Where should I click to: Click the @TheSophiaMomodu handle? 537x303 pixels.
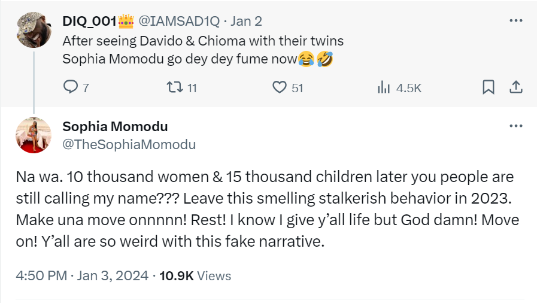(x=129, y=144)
